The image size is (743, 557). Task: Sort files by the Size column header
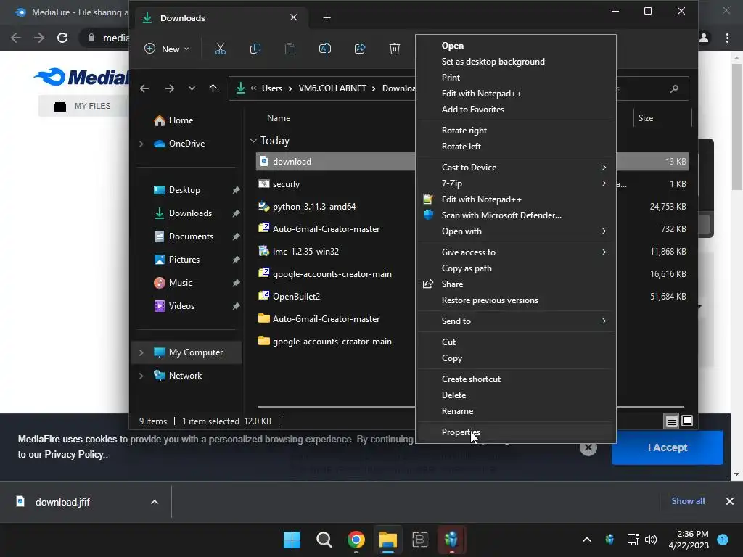coord(645,118)
